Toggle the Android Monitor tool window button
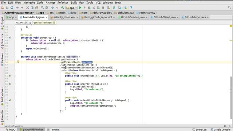The image size is (233, 131). [x=31, y=130]
